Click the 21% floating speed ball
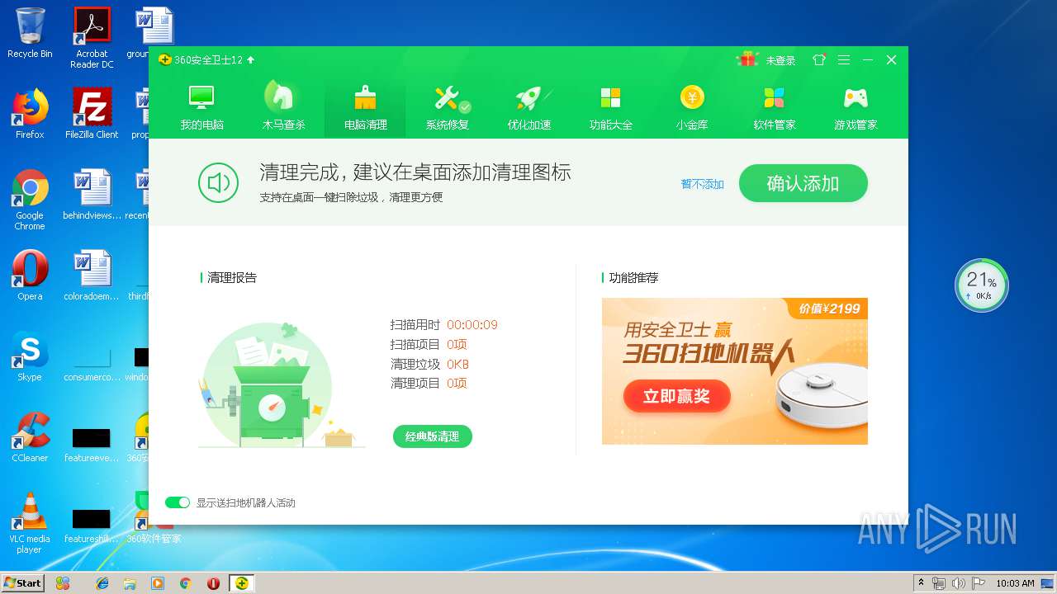 [982, 285]
